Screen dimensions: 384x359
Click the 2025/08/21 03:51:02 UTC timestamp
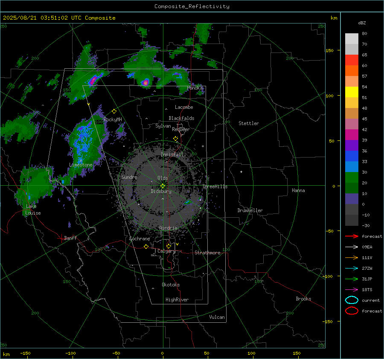point(42,18)
